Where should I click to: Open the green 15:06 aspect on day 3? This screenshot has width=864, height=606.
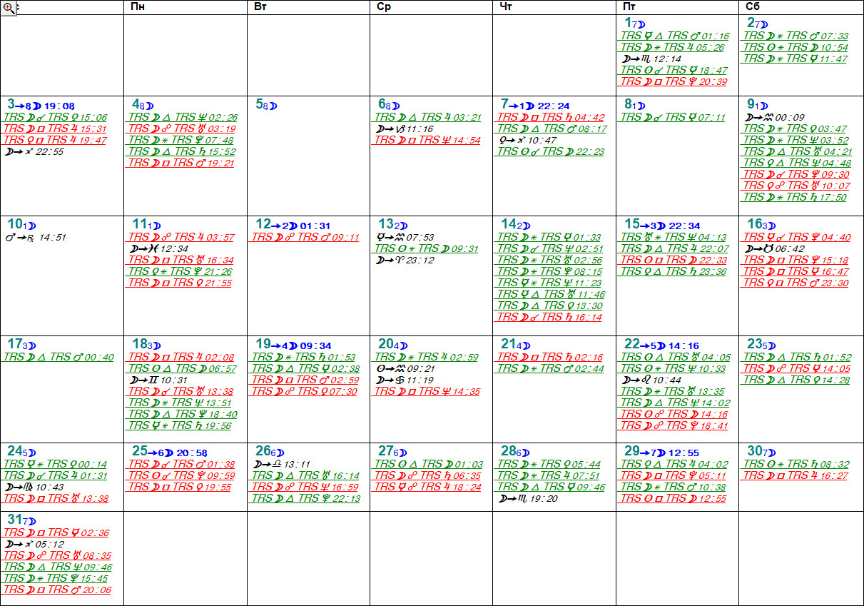[x=56, y=118]
